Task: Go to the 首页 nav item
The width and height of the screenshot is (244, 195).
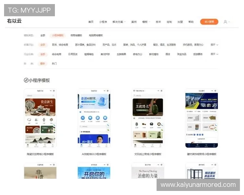Action: [91, 22]
